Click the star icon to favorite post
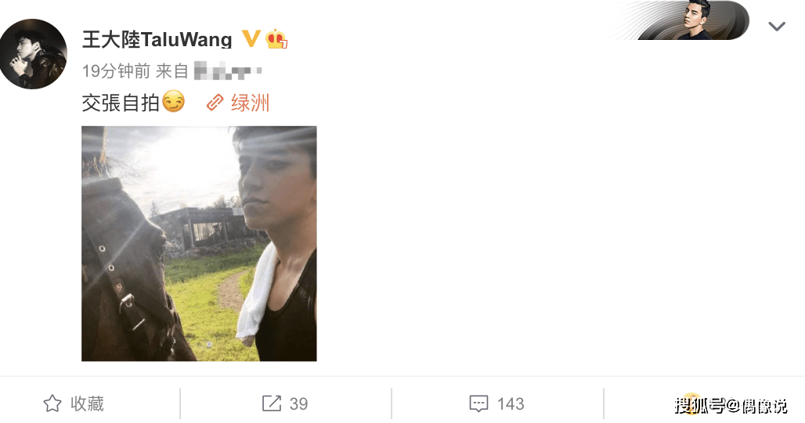The height and width of the screenshot is (423, 805). [52, 403]
